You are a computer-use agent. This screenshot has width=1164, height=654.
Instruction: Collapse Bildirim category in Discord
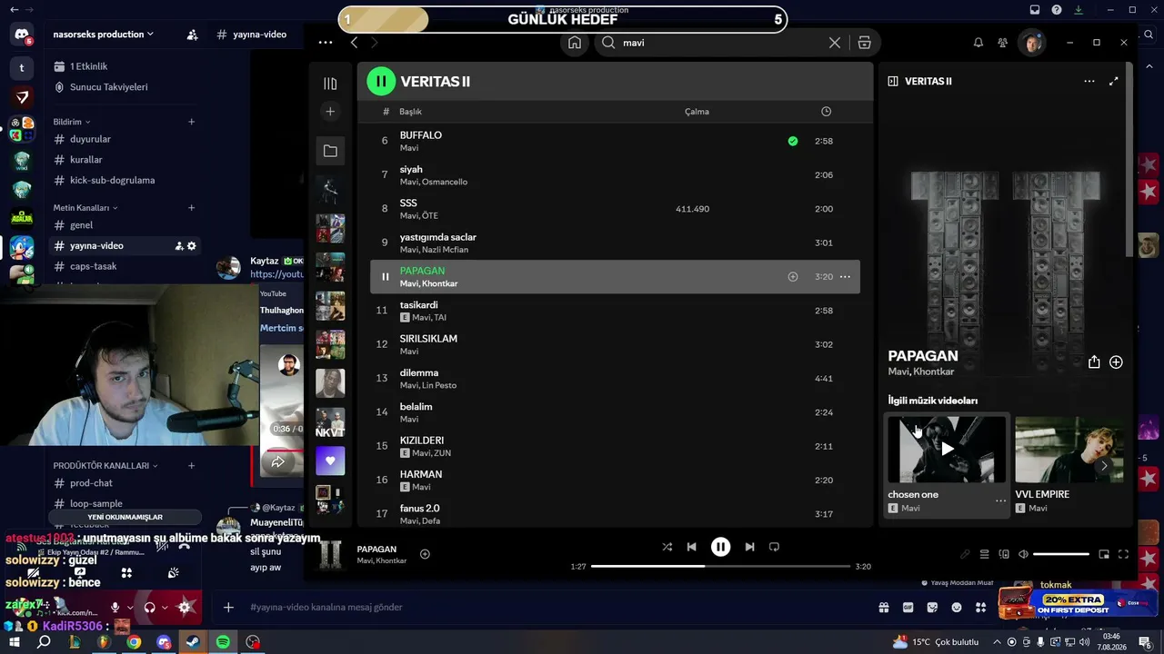click(x=71, y=122)
